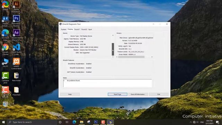Screen dimensions: 222x125
Task: Click the Generic Non-PnP Monitor text
Action: 88,50
